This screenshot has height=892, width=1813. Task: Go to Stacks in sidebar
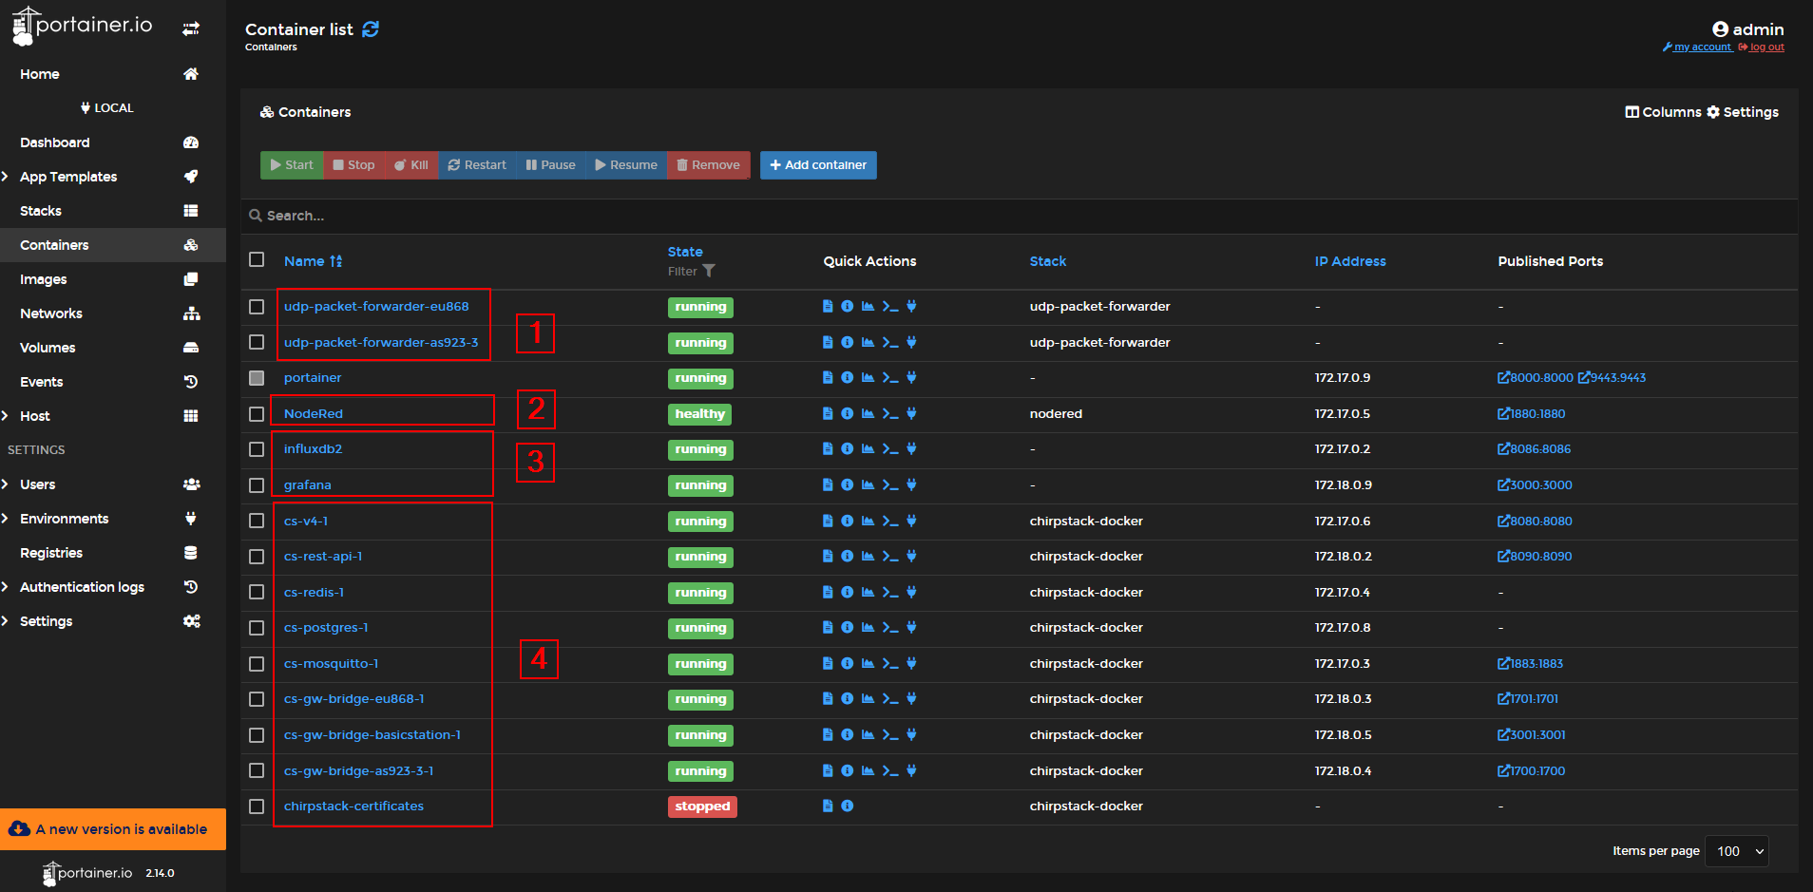pos(41,211)
